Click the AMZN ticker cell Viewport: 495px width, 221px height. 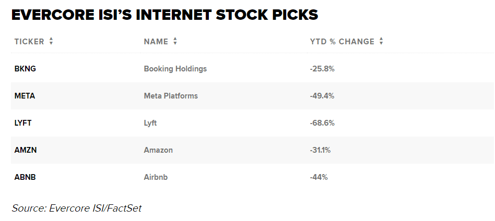pyautogui.click(x=26, y=150)
